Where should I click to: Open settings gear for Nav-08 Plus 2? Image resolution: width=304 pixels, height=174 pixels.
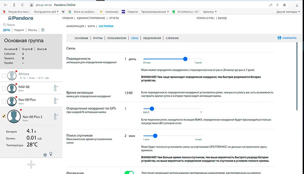point(45,155)
